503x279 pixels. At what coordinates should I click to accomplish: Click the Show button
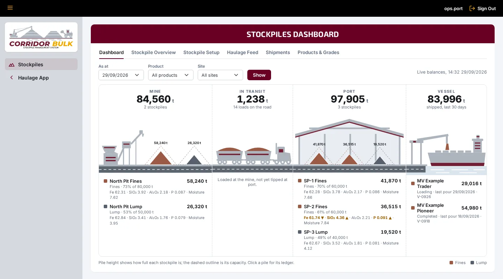[x=259, y=75]
